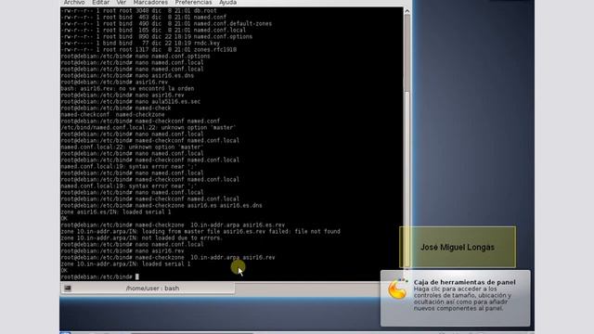Click the 'nano asir16.es.dns' command line

point(127,76)
